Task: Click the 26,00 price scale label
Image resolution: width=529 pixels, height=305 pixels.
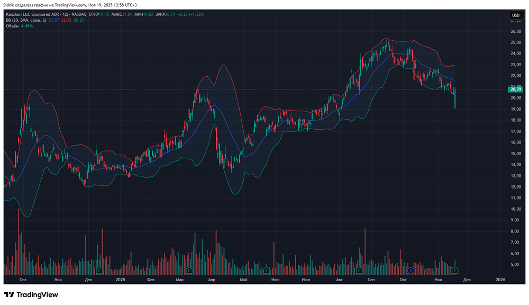Action: [x=515, y=31]
